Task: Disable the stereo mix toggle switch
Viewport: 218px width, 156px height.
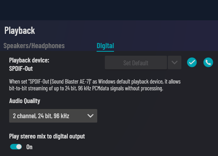Action: pyautogui.click(x=16, y=147)
